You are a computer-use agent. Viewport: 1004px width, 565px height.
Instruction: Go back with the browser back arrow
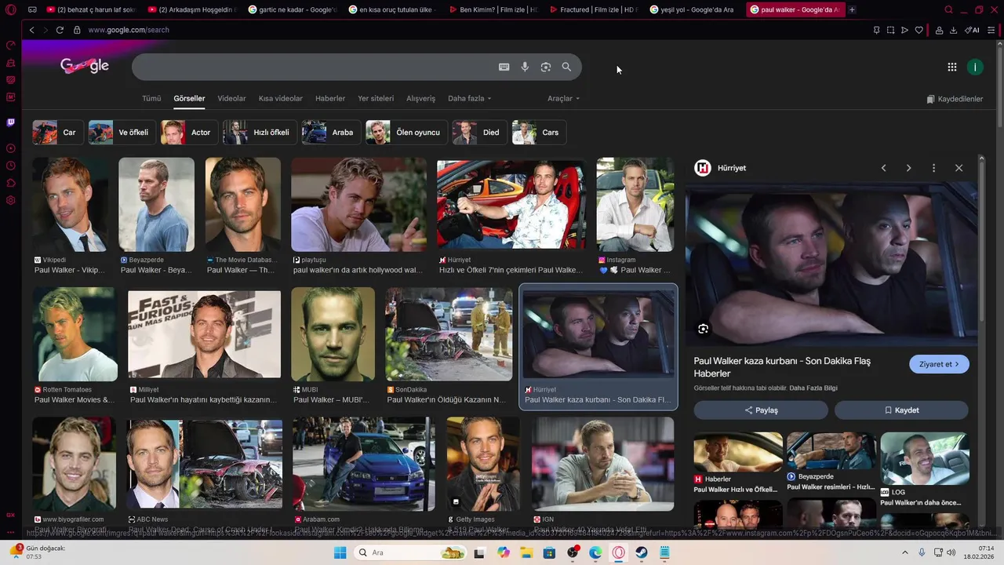(x=31, y=30)
